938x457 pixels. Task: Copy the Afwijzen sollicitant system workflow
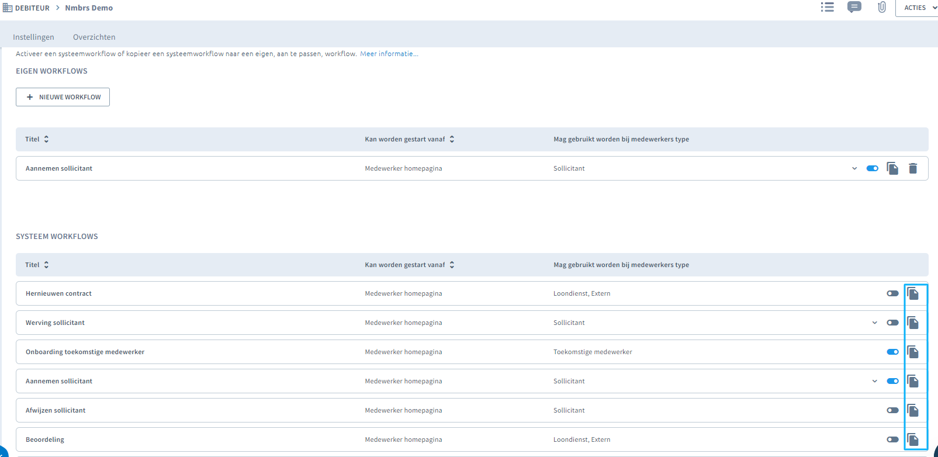[x=913, y=410]
